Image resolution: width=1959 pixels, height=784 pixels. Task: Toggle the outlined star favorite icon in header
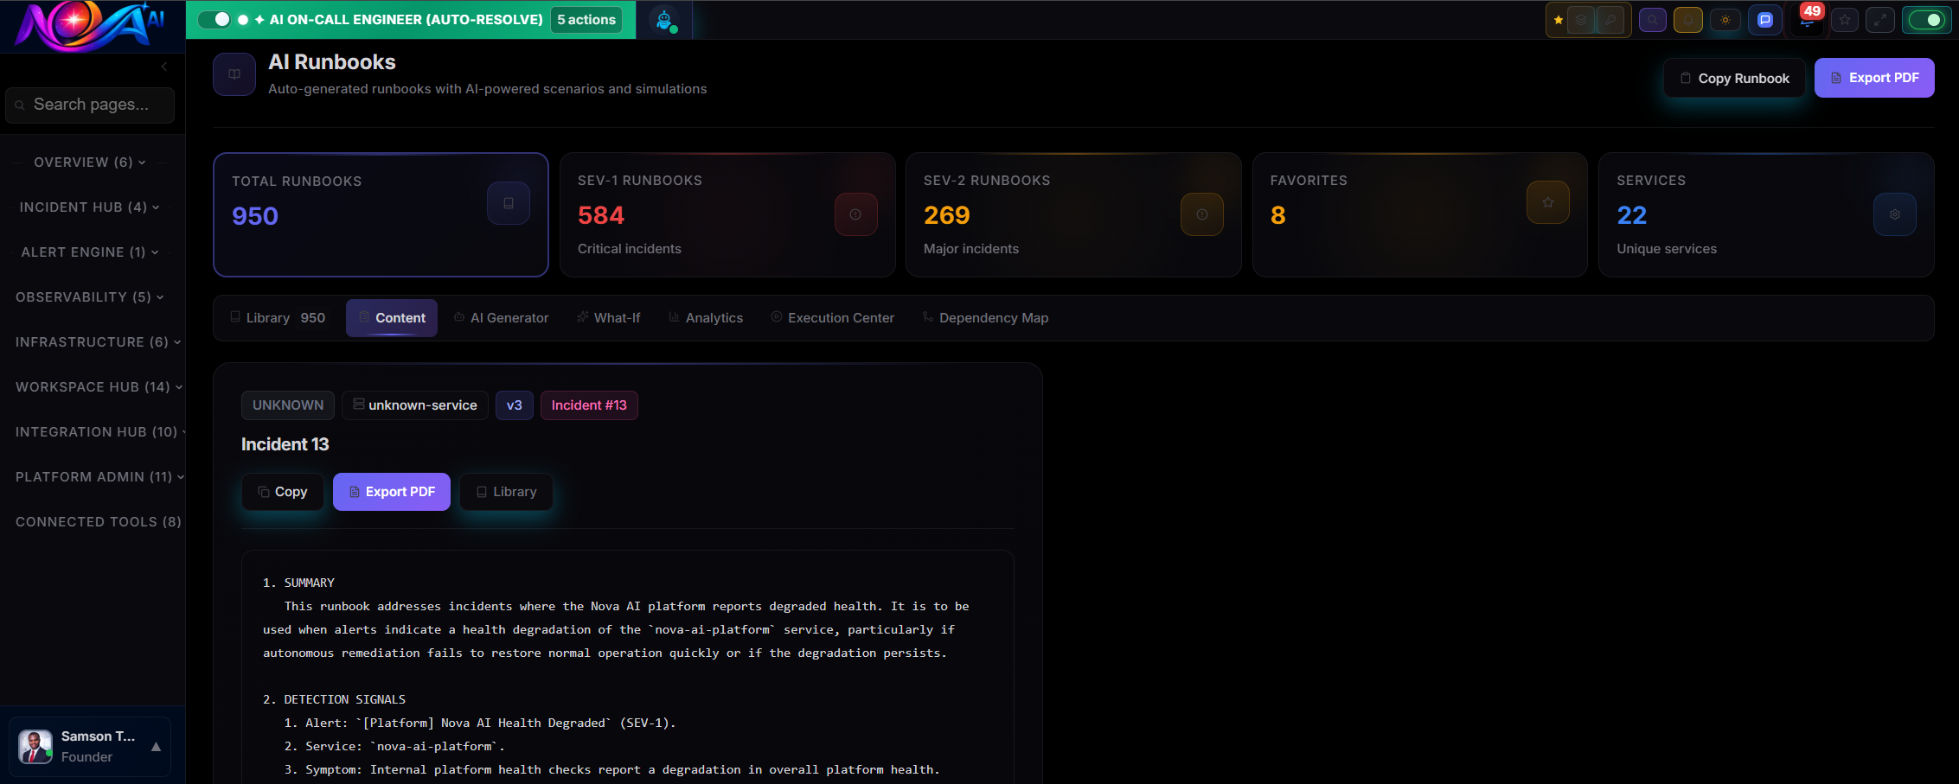(1844, 20)
